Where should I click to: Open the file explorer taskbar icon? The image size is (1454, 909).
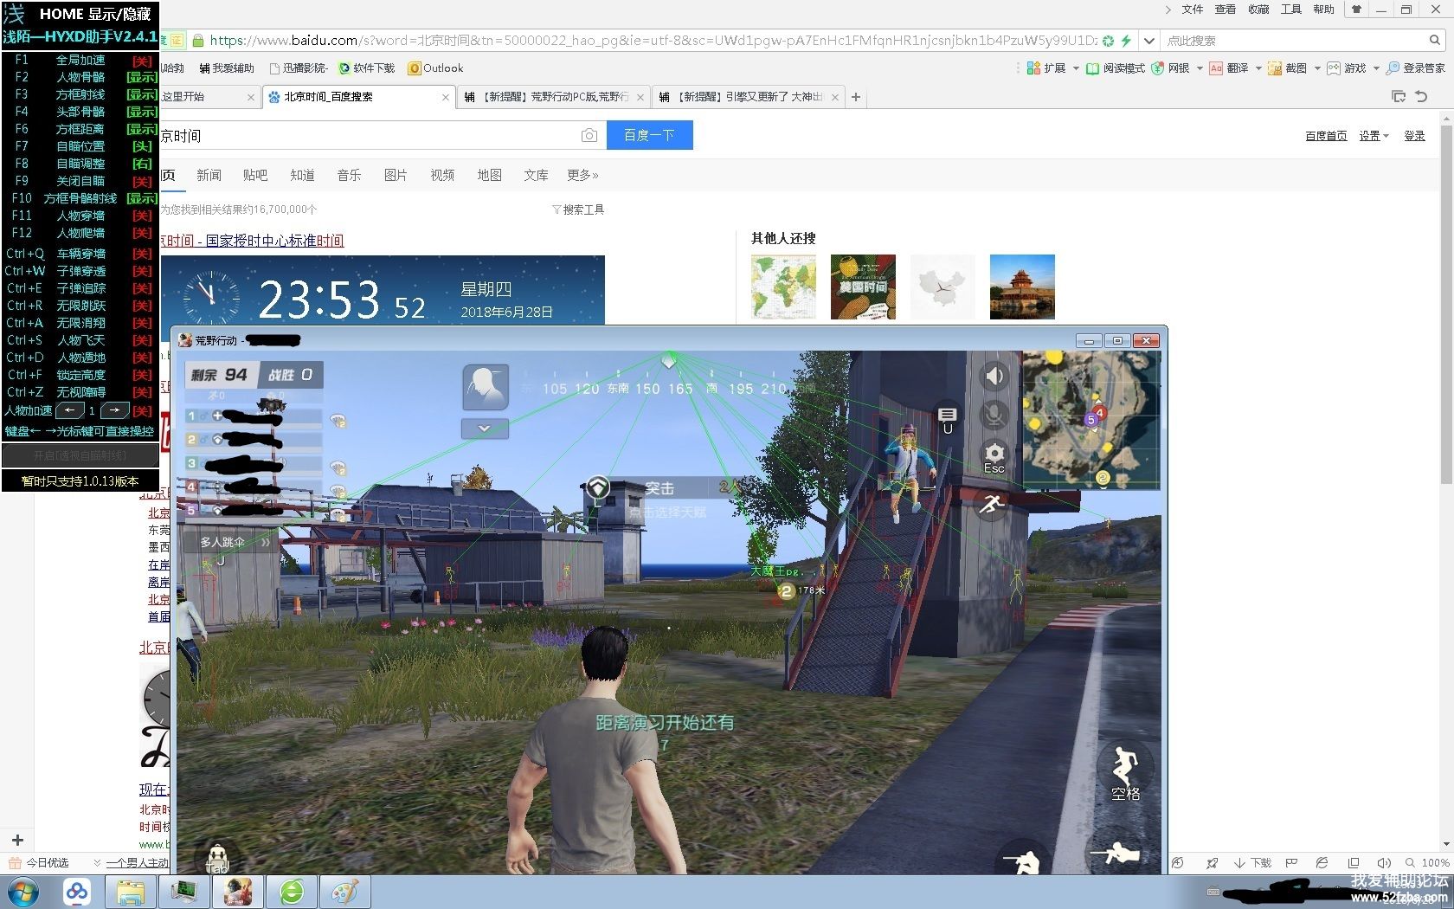point(130,892)
